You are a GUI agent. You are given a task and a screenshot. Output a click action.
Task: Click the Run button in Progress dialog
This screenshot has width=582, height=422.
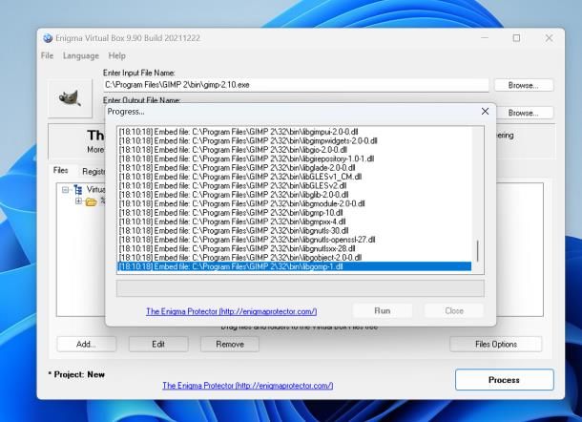pos(383,310)
